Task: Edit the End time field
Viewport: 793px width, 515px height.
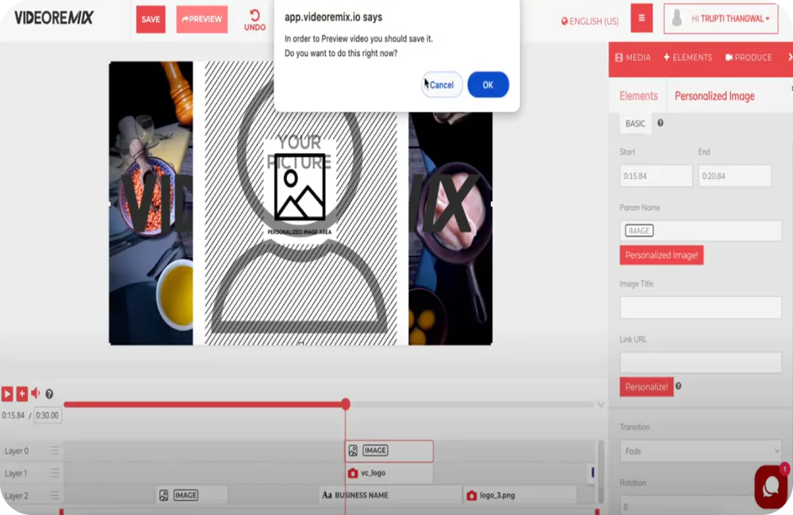Action: point(734,176)
